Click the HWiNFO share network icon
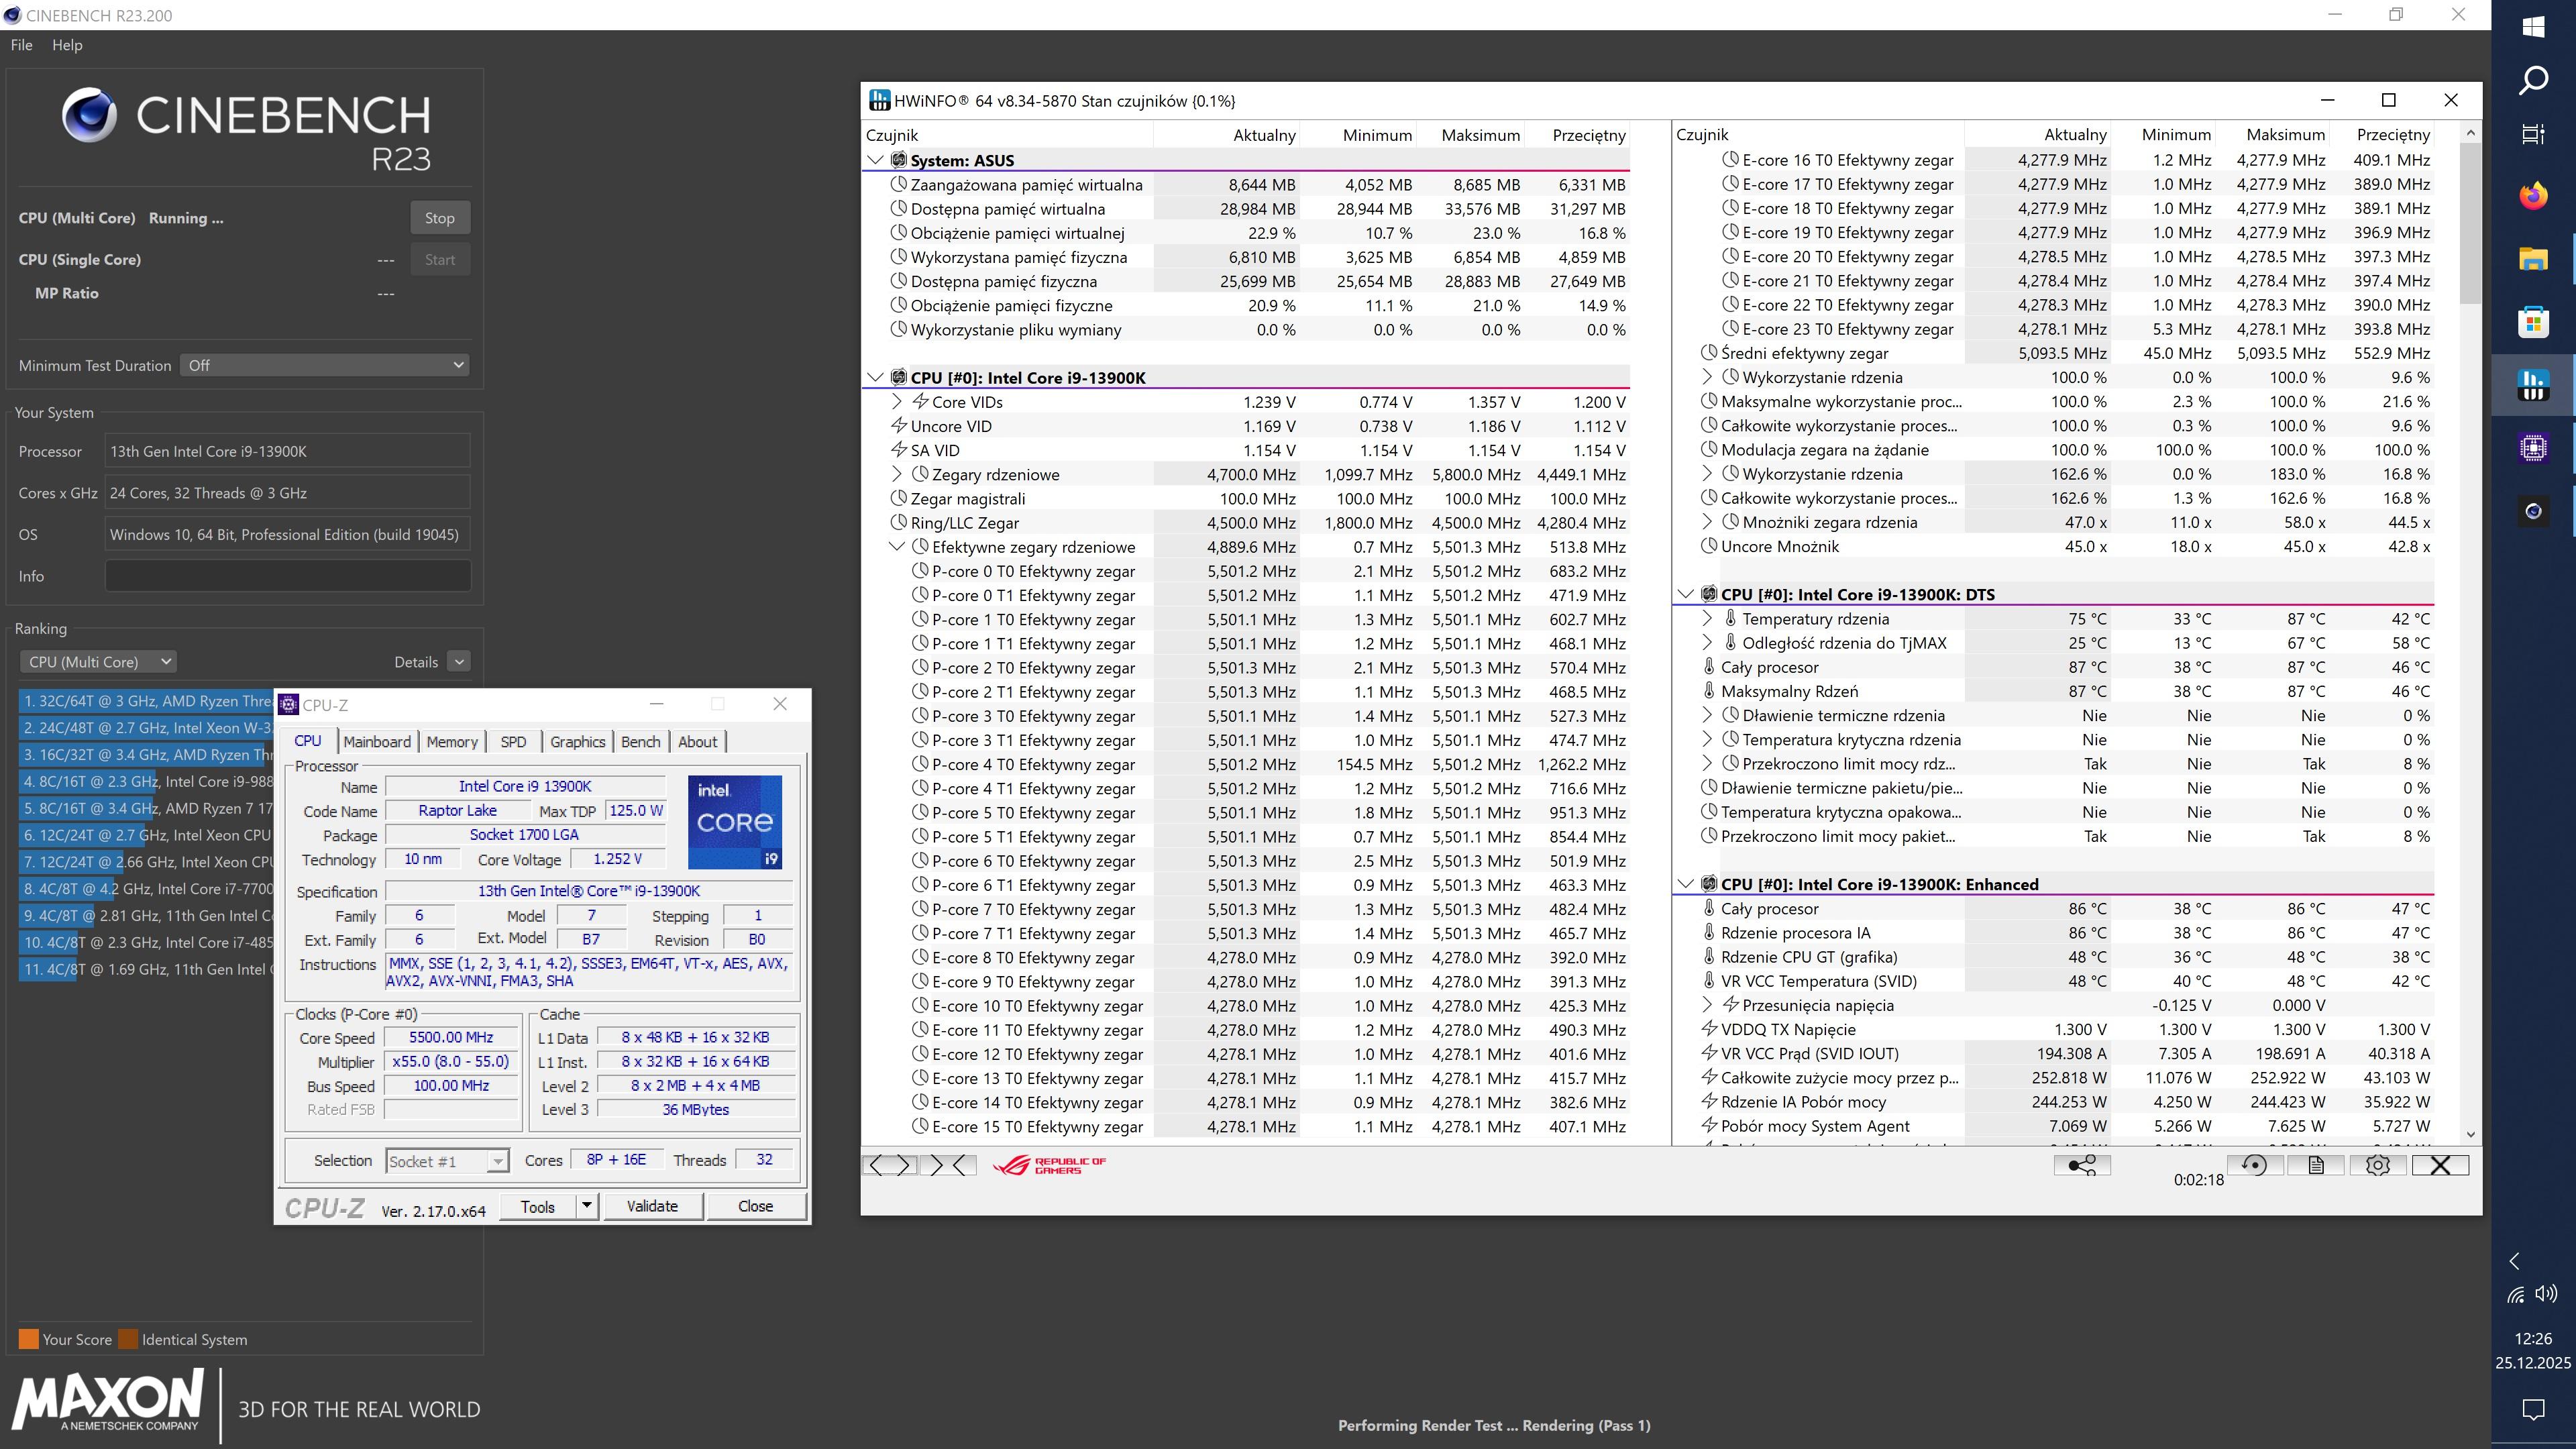Screen dimensions: 2576x1449 pyautogui.click(x=2082, y=1165)
